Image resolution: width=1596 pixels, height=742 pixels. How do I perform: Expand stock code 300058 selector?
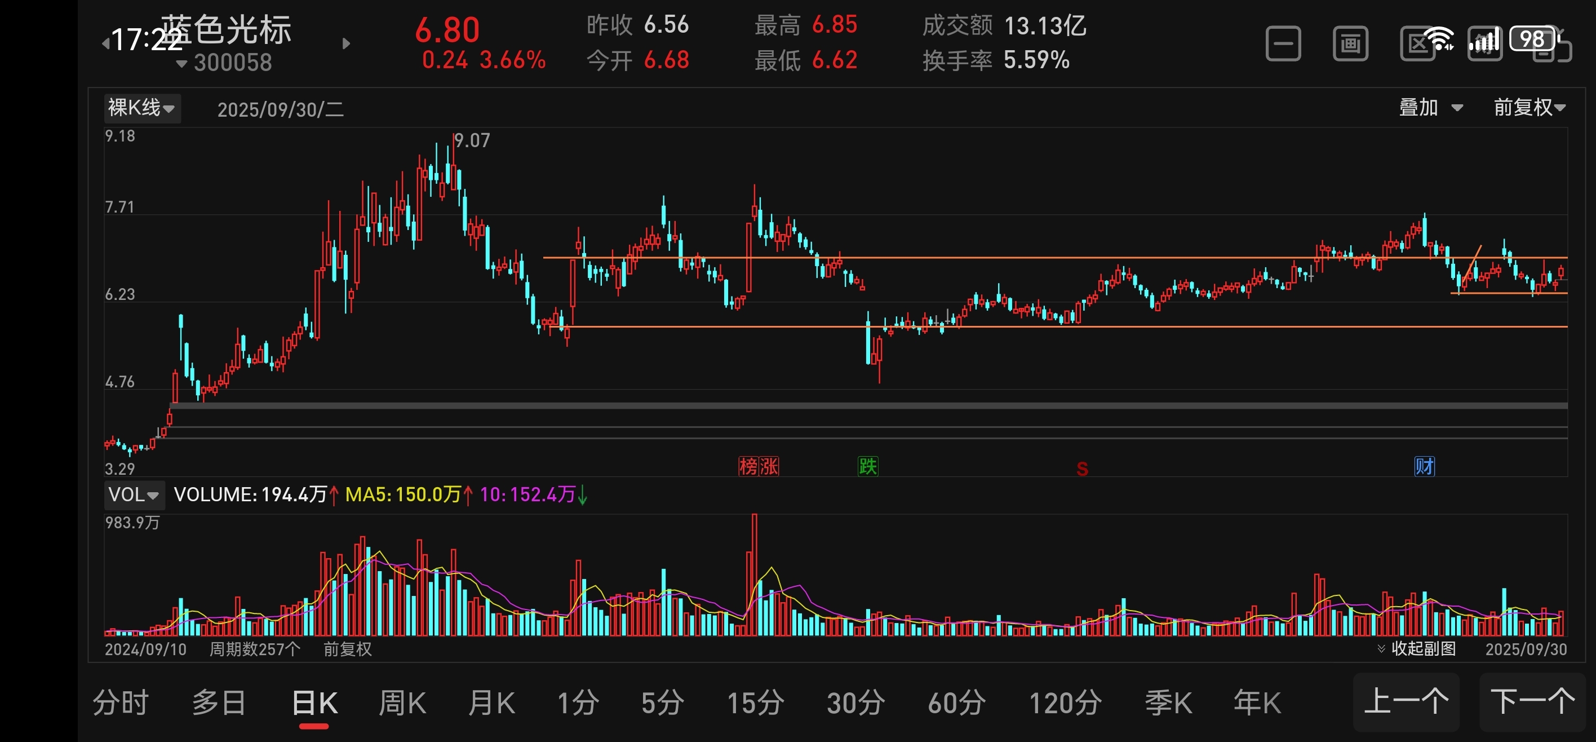[224, 63]
